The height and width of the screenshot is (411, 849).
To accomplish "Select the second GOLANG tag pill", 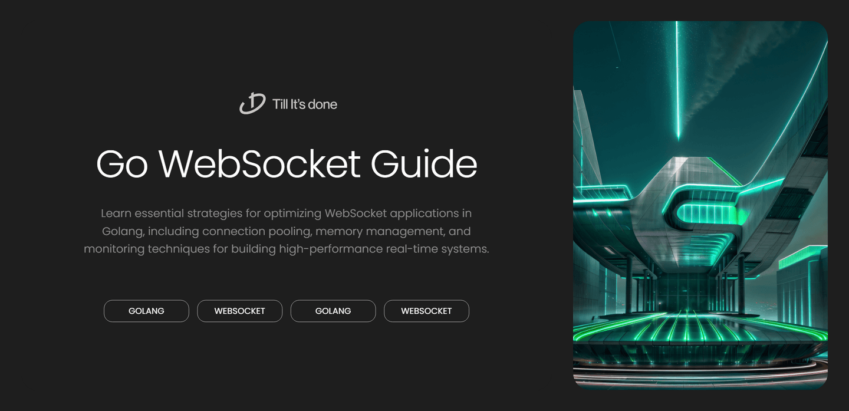I will (x=333, y=311).
